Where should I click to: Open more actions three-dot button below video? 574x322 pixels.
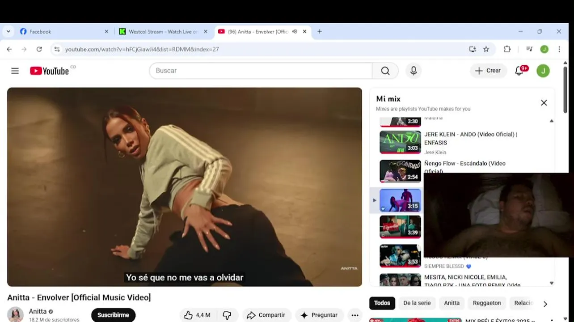pyautogui.click(x=355, y=315)
